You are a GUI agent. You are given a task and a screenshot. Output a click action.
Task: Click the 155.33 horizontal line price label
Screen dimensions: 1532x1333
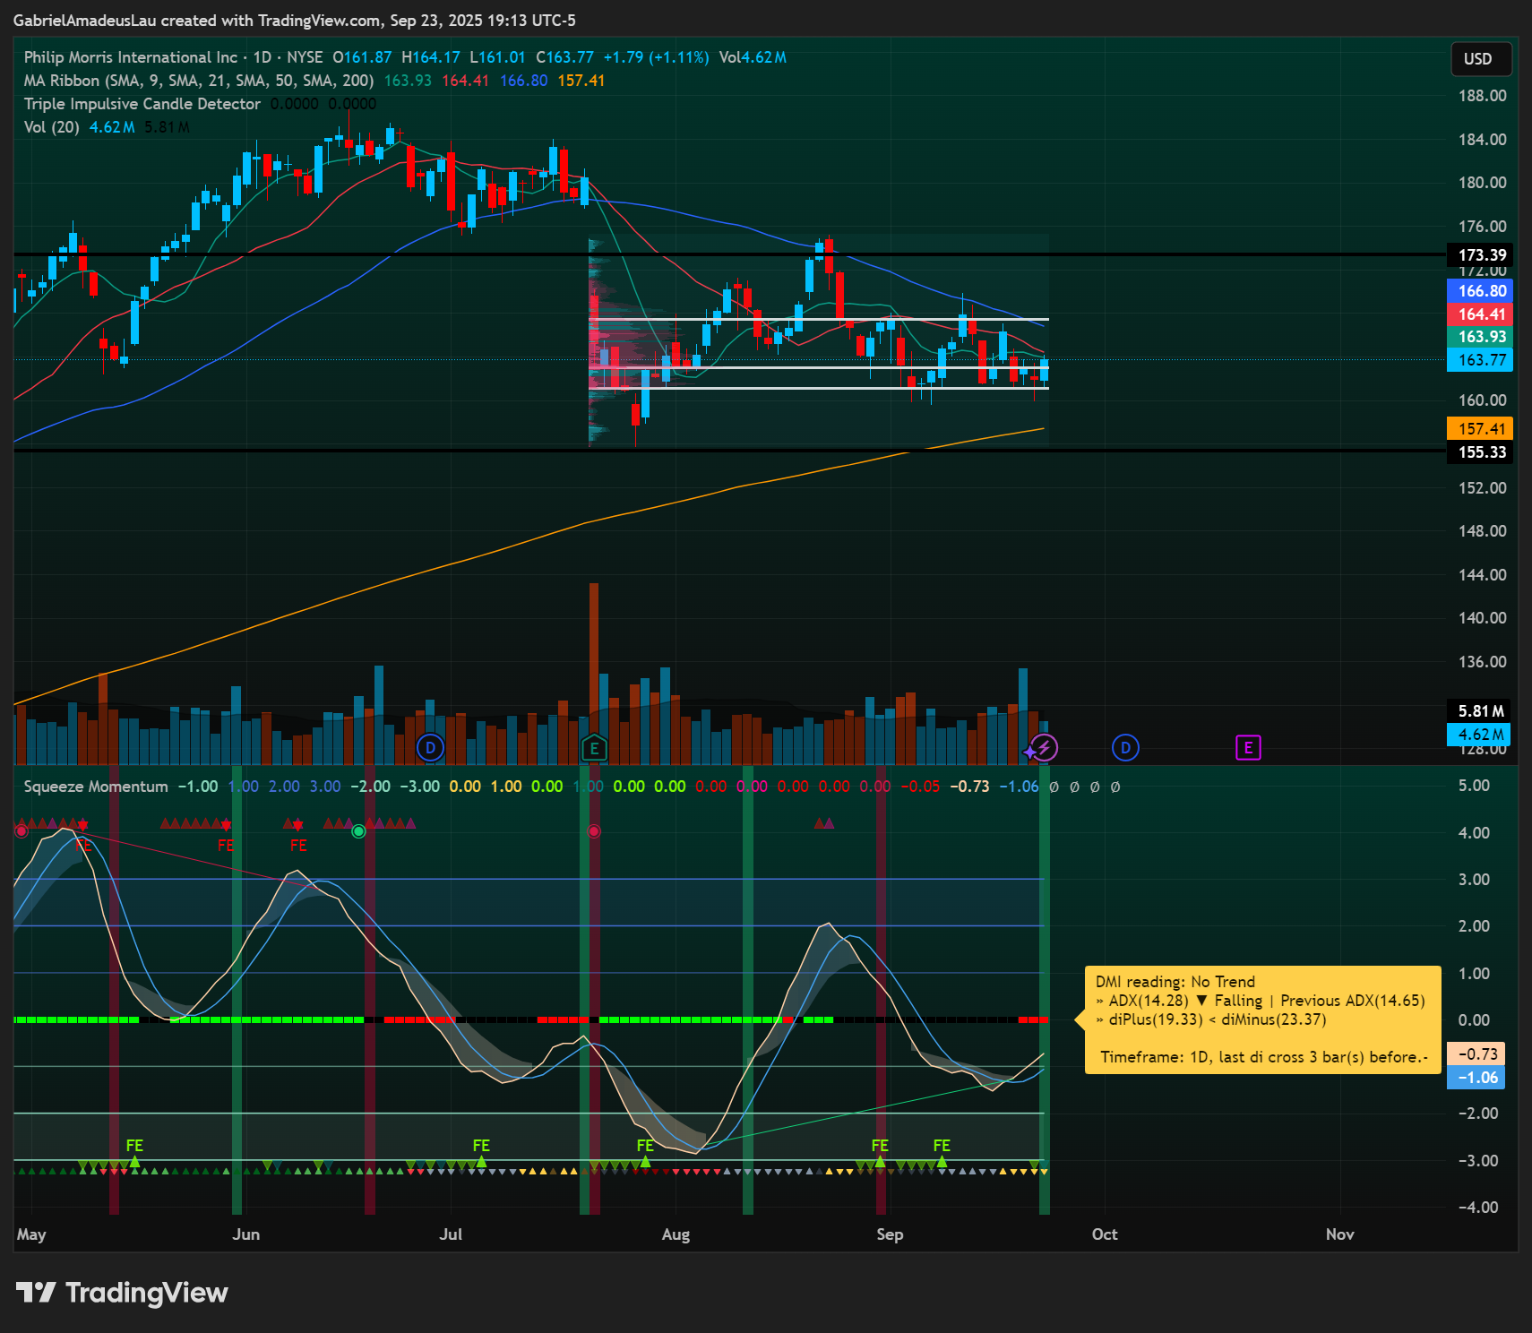(x=1481, y=452)
